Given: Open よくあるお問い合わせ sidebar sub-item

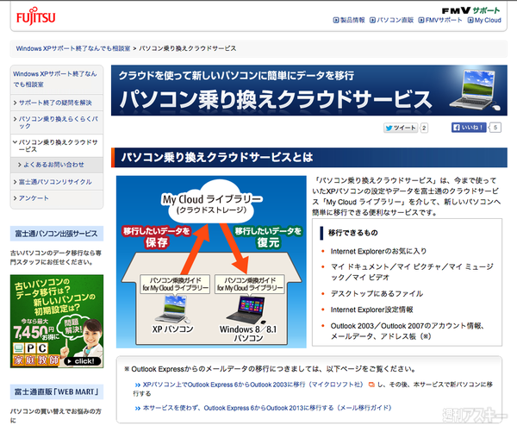Looking at the screenshot, I should click(53, 165).
